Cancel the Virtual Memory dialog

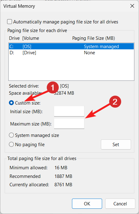(x=120, y=204)
